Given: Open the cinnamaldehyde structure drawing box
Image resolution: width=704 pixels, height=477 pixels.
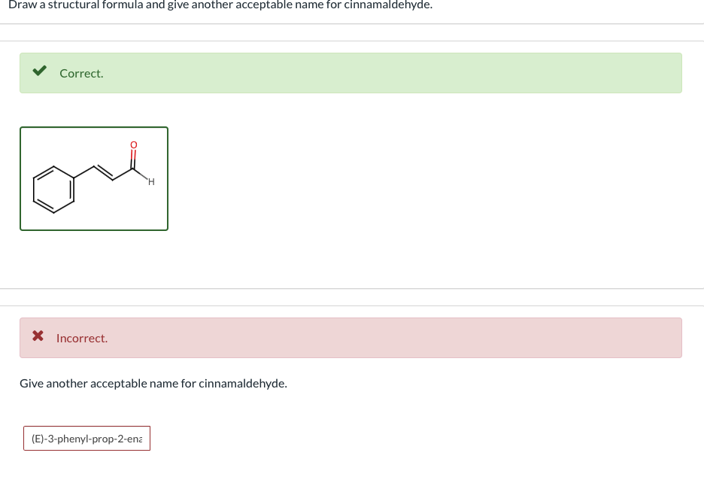Looking at the screenshot, I should (x=93, y=178).
